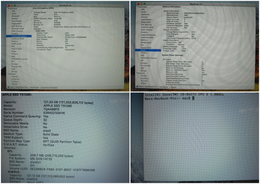Click Hardware in the battery window path bar
The width and height of the screenshot is (260, 184).
(x=164, y=87)
